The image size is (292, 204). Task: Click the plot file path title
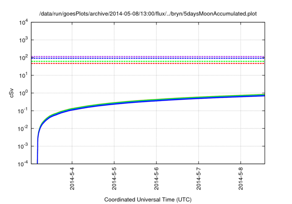tap(148, 14)
